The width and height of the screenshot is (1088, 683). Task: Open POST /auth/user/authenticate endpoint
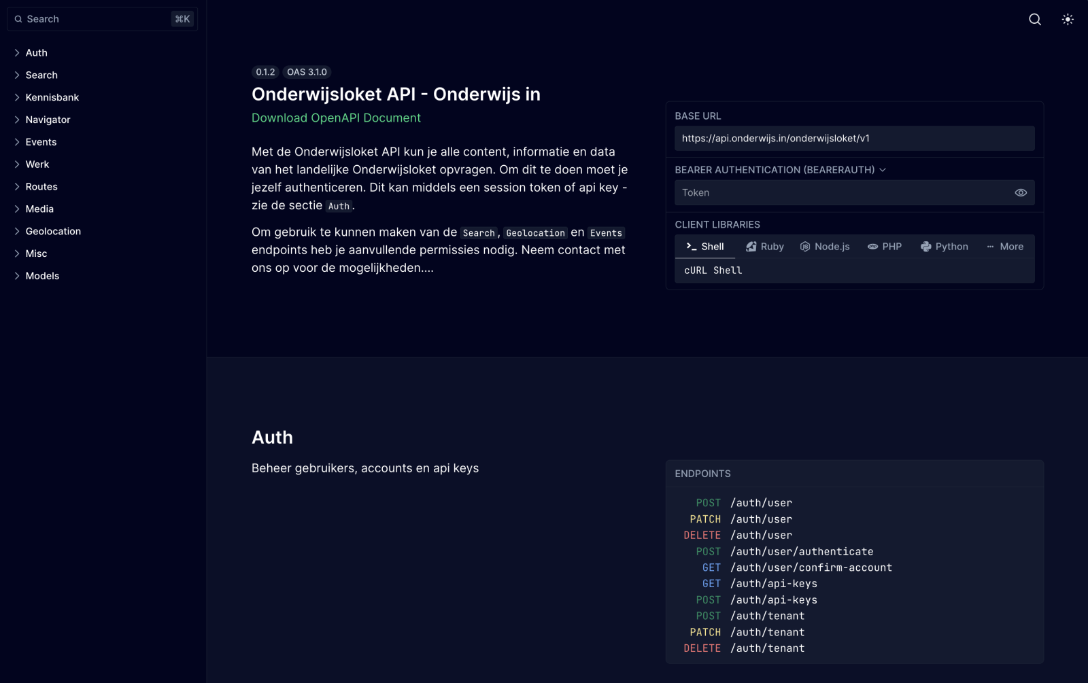785,552
